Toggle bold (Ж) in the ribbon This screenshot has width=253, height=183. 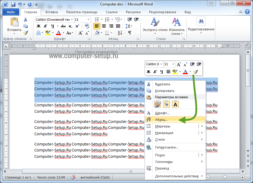pos(38,26)
